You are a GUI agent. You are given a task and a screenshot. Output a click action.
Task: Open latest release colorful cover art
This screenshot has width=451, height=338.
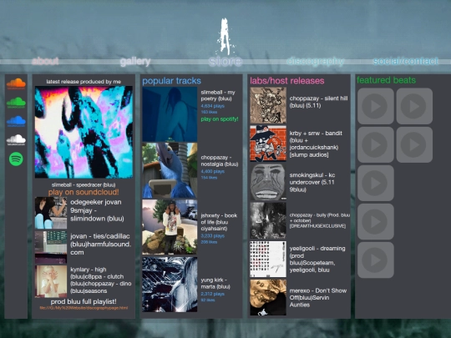coord(84,132)
